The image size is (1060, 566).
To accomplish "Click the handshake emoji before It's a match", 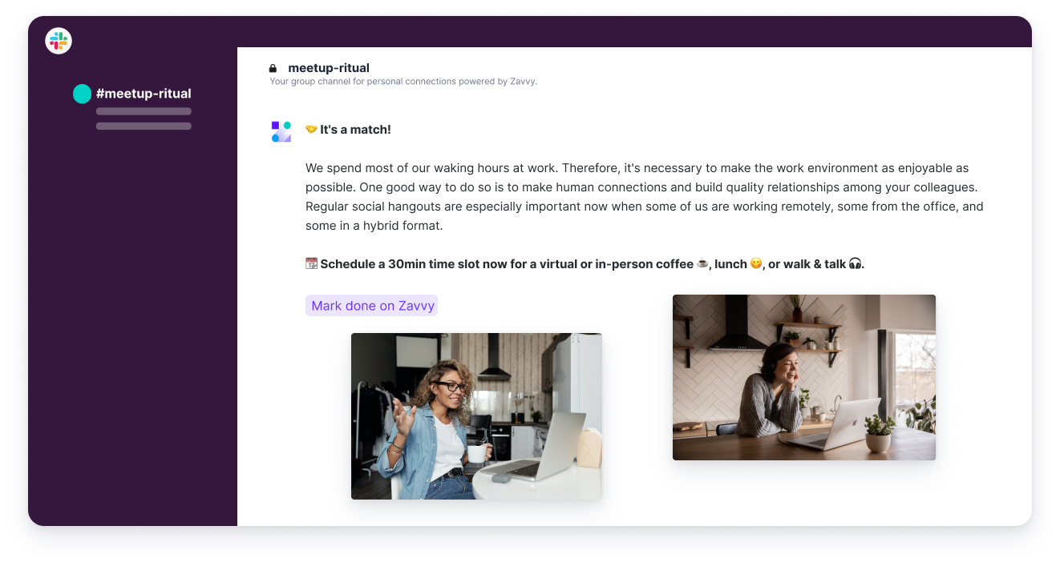I will pos(311,129).
